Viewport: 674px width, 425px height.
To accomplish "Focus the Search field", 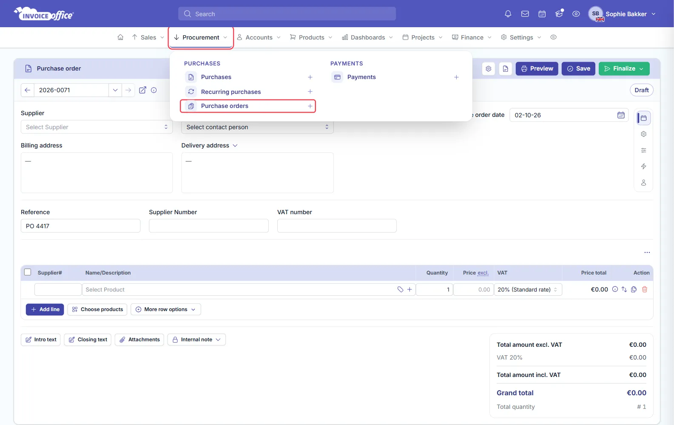I will [287, 14].
